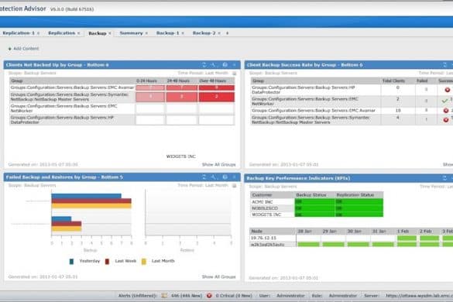Open settings wrench in Failed Backup and Restores panel
Viewport: 453px width, 302px height.
pyautogui.click(x=214, y=177)
